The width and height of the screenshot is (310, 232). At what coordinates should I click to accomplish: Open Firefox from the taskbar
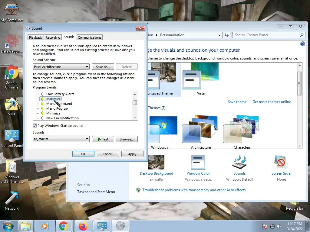click(83, 226)
